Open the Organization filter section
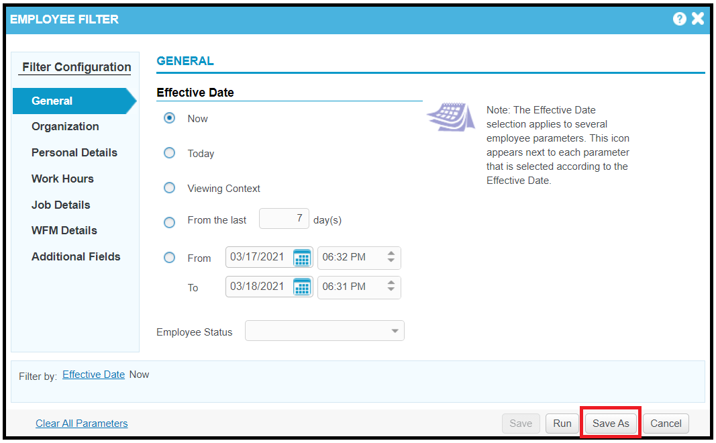Viewport: 716px width, 443px height. point(65,126)
